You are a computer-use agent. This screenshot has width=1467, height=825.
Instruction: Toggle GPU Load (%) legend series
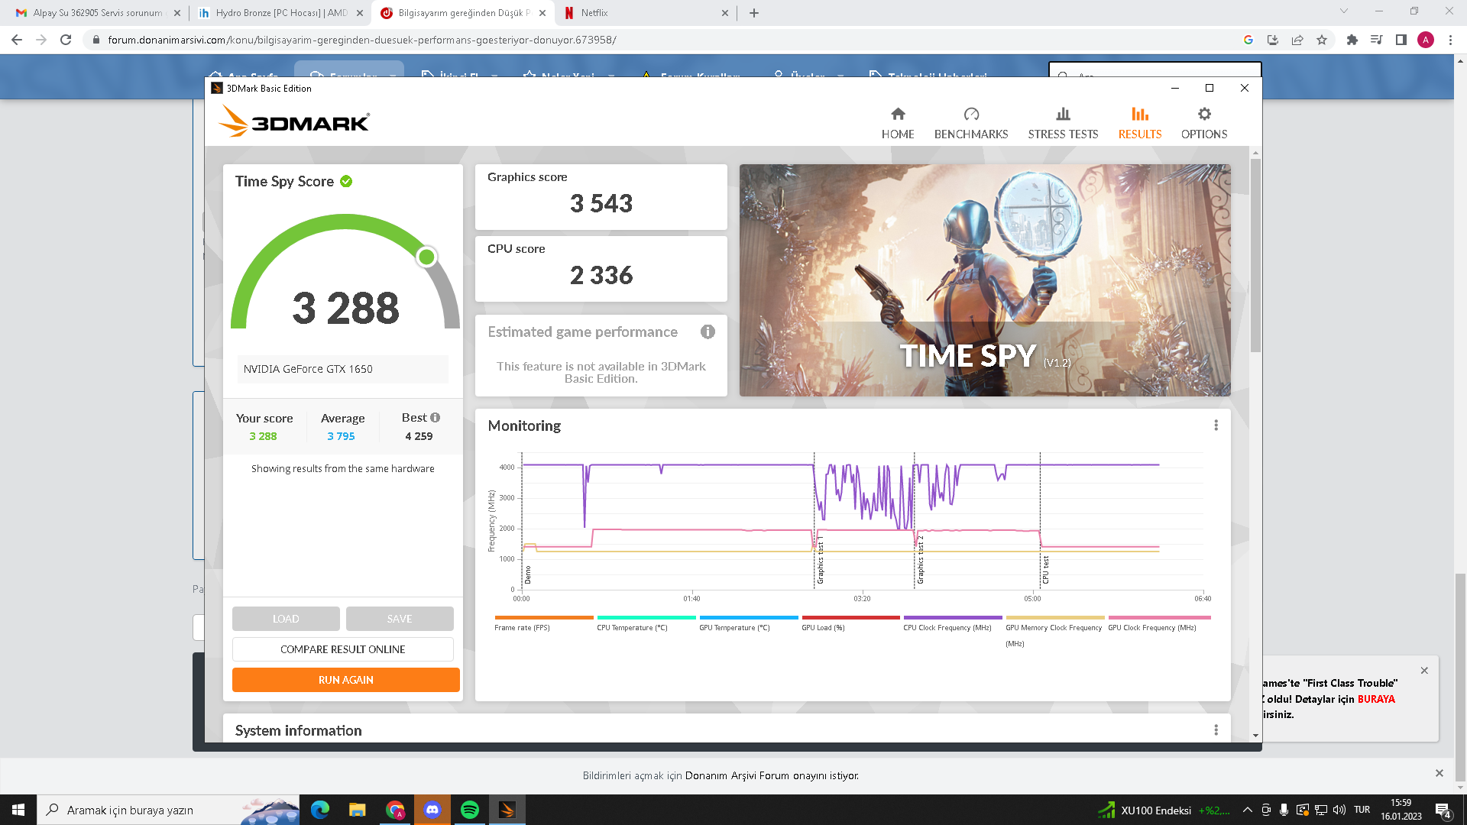[850, 623]
